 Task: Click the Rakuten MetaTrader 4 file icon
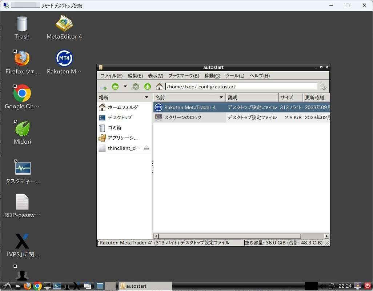pyautogui.click(x=159, y=107)
